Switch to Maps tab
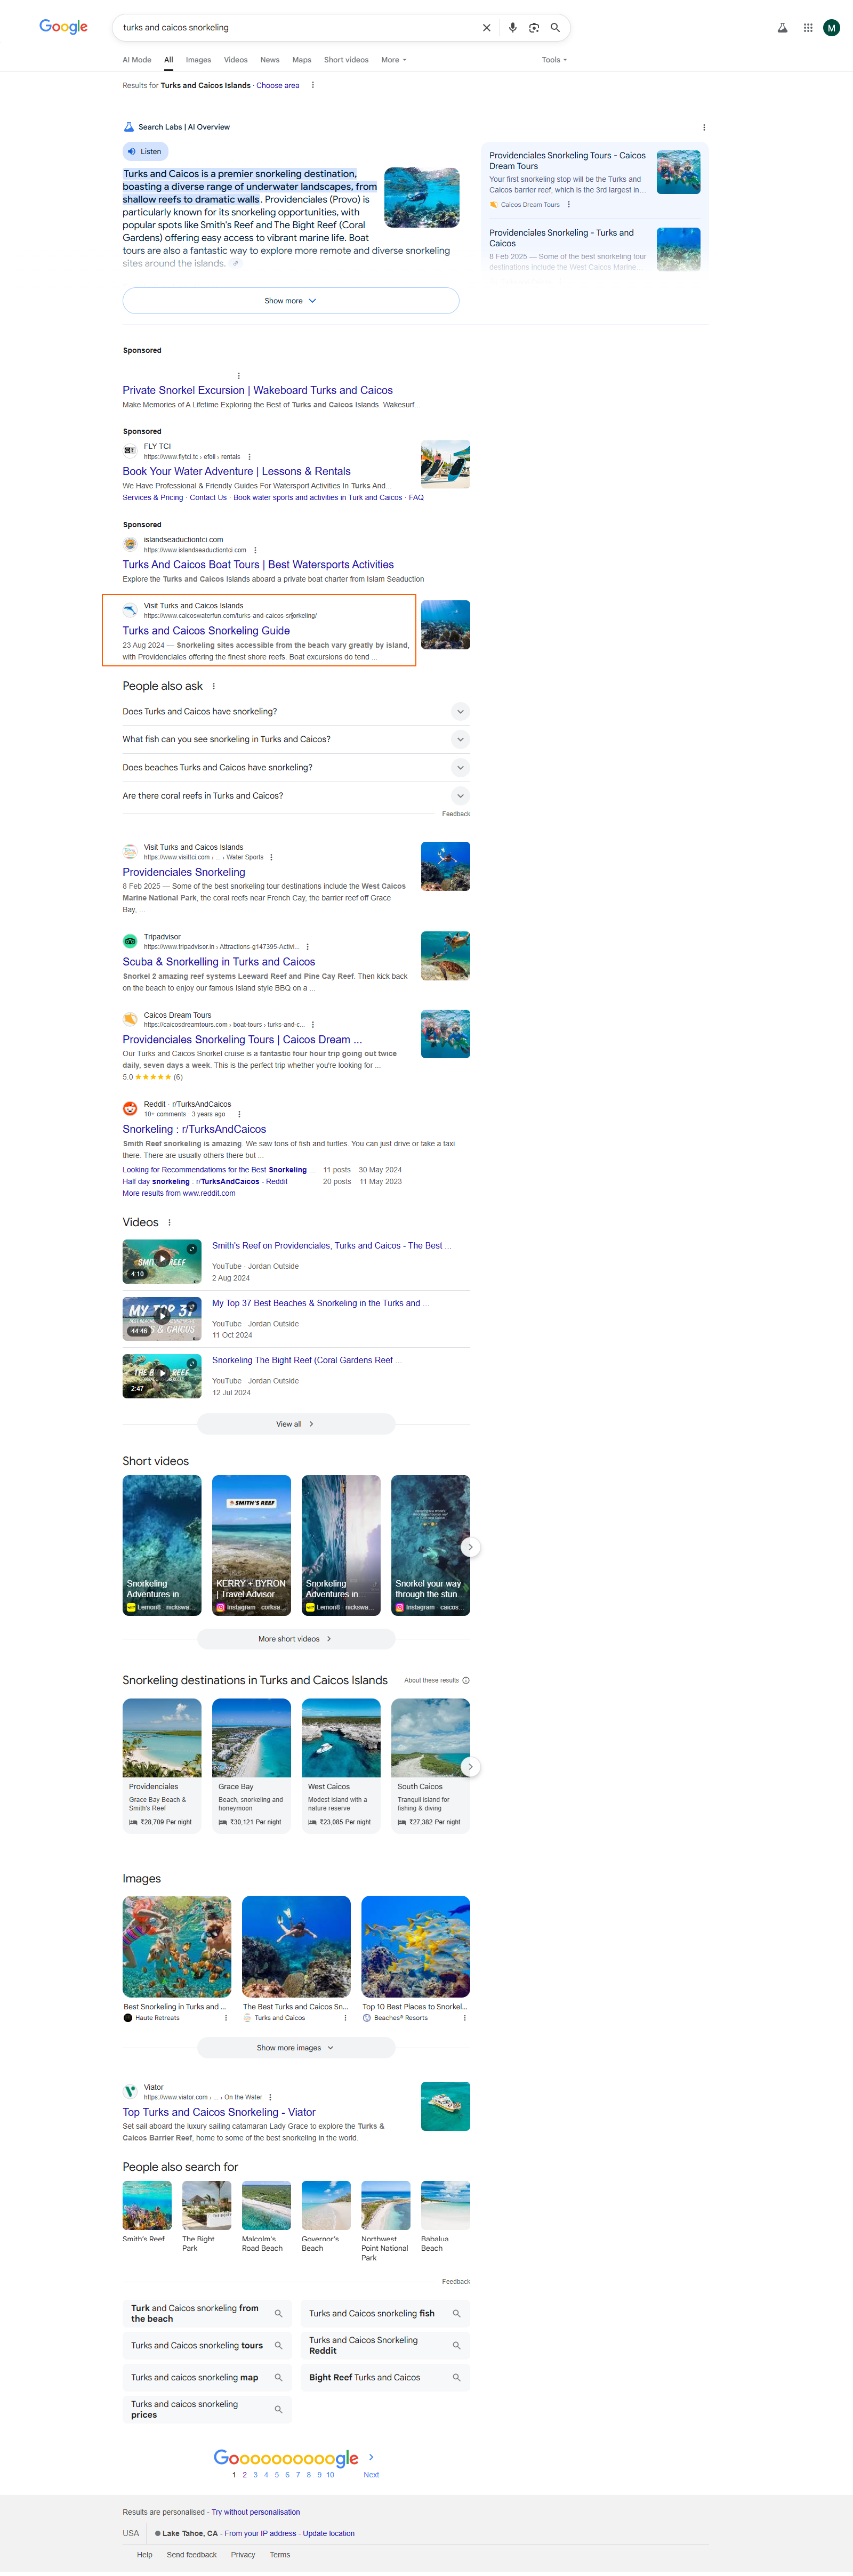Screen dimensions: 853x2576 (302, 60)
